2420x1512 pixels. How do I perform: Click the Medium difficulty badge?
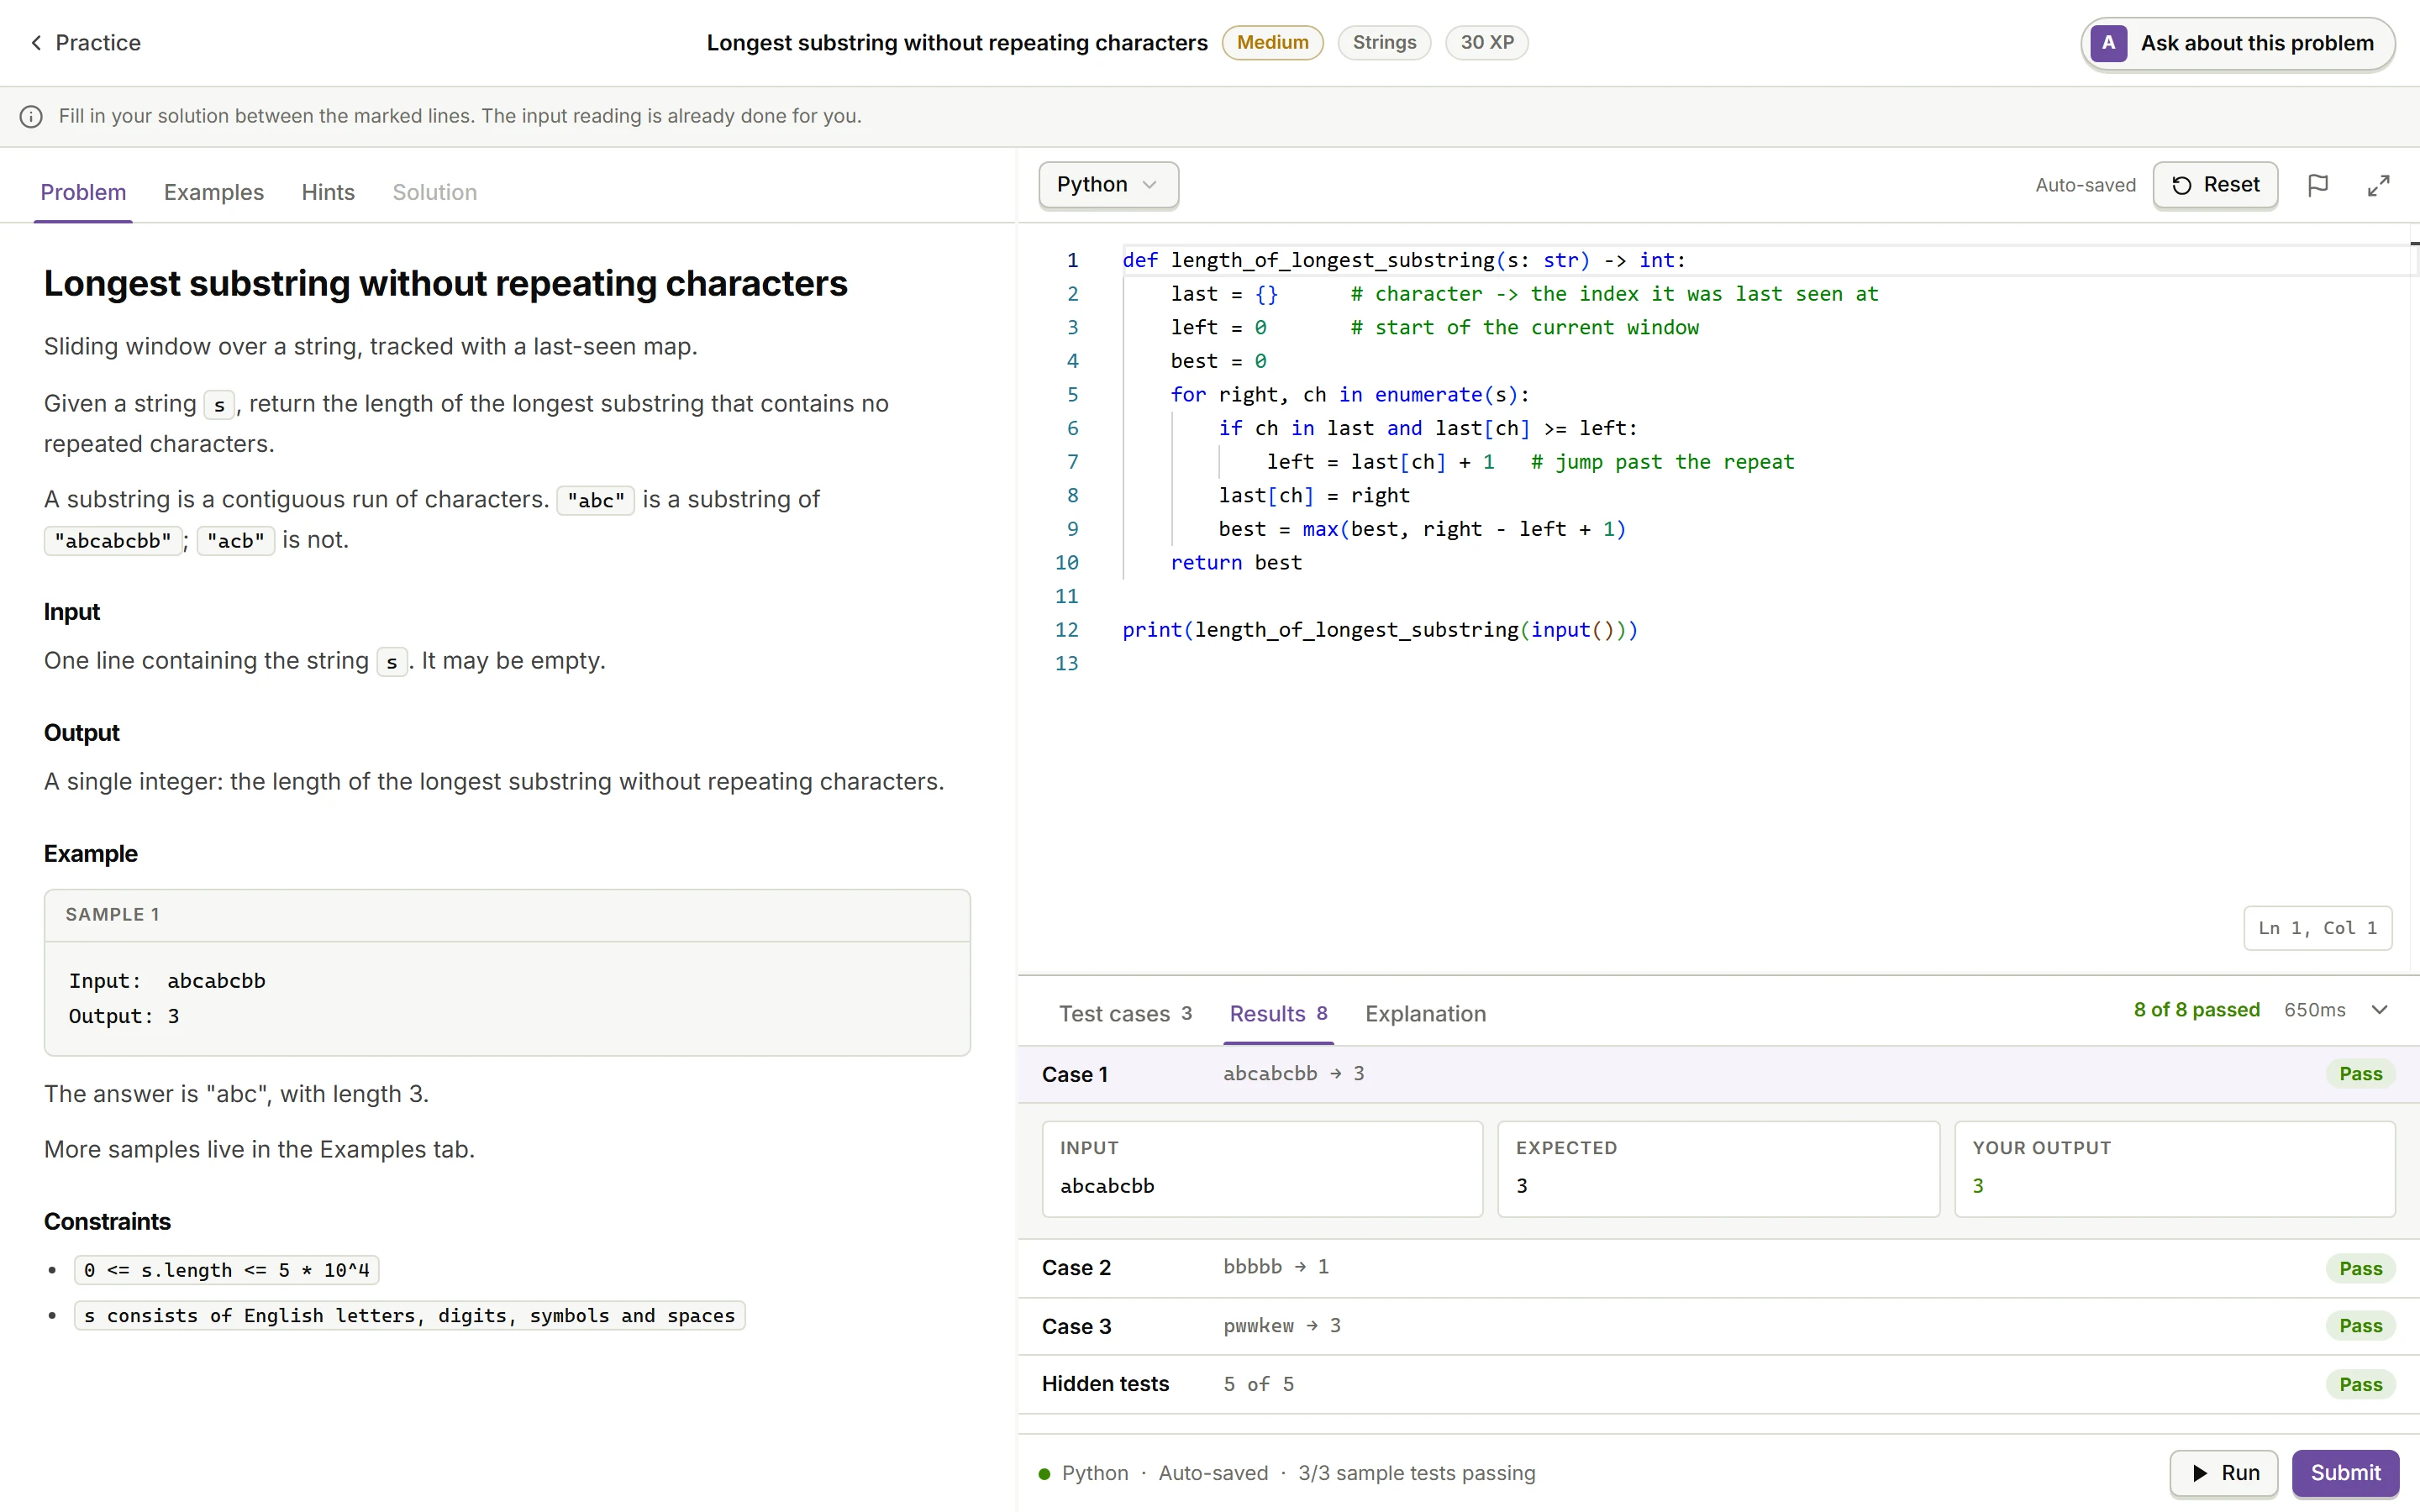point(1272,42)
